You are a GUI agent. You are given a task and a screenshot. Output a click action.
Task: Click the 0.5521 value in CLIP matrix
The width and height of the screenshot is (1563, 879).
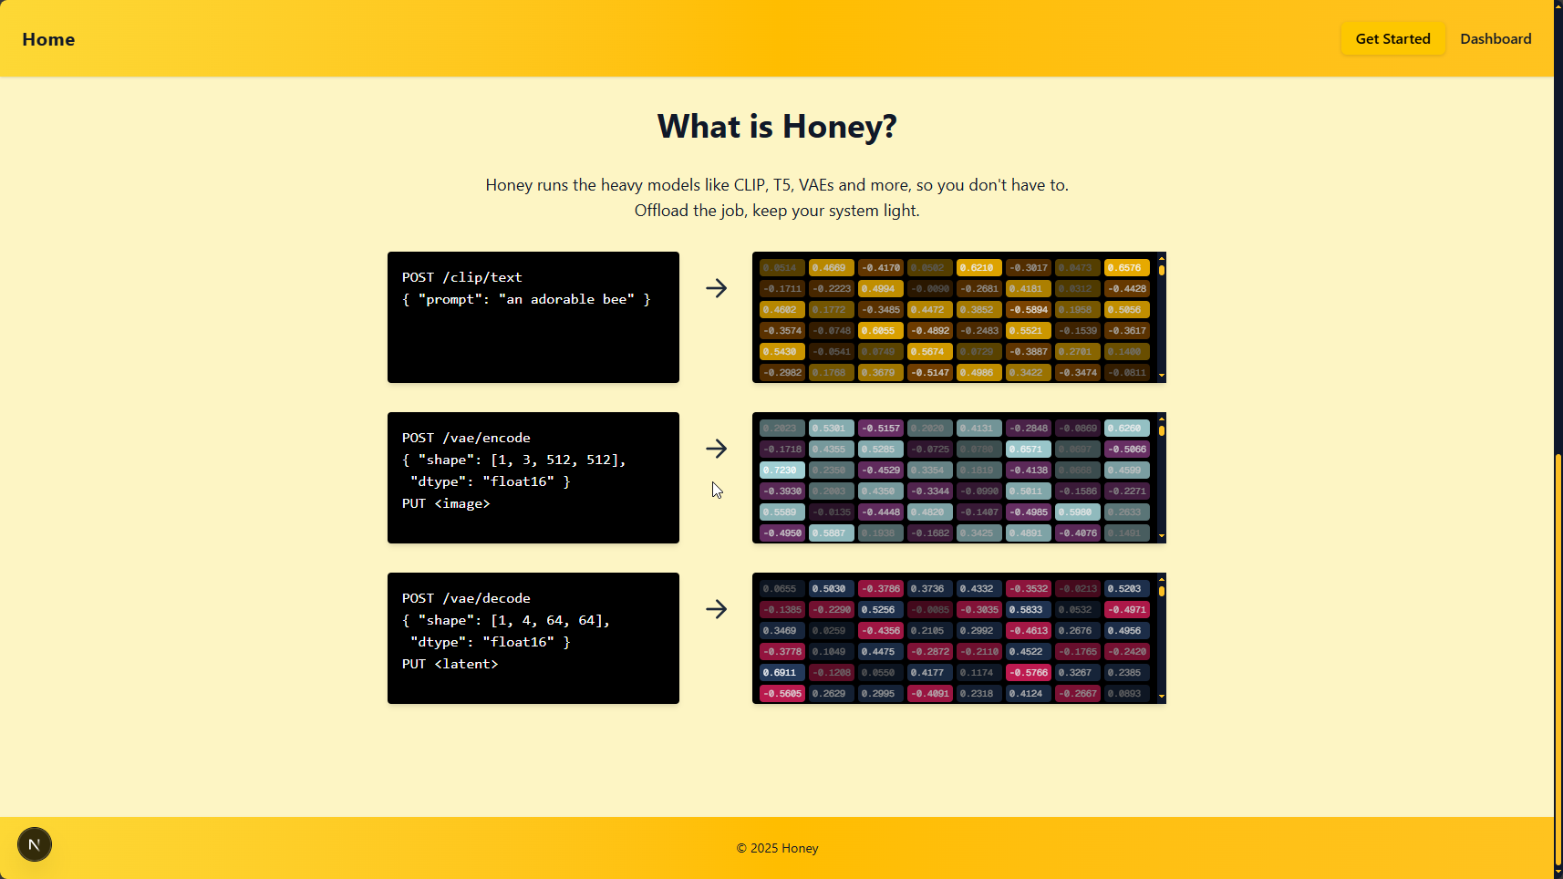(x=1029, y=331)
